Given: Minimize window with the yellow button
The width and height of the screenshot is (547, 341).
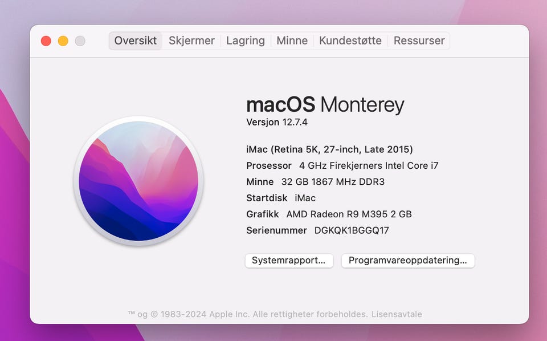Looking at the screenshot, I should point(63,41).
